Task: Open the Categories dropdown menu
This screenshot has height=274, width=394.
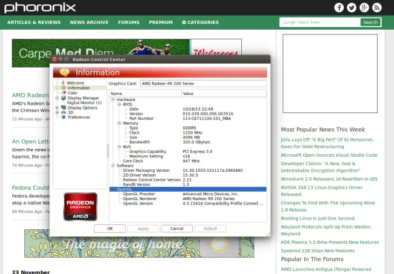Action: pos(201,22)
